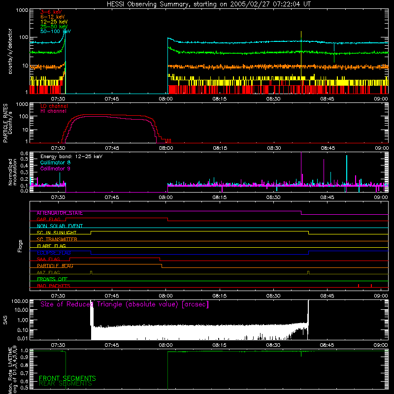The width and height of the screenshot is (394, 394).
Task: Click the 08:15 tick label under SAS panel
Action: (x=219, y=345)
